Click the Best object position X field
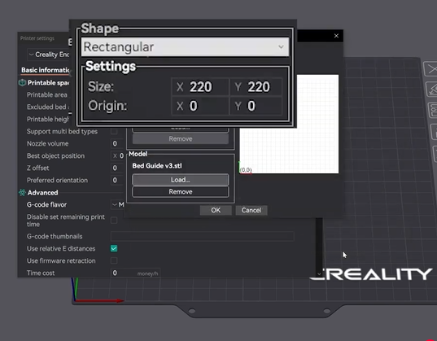The height and width of the screenshot is (341, 437). point(117,156)
